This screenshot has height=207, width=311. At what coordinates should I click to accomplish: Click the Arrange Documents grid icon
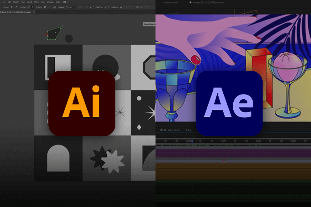click(65, 2)
